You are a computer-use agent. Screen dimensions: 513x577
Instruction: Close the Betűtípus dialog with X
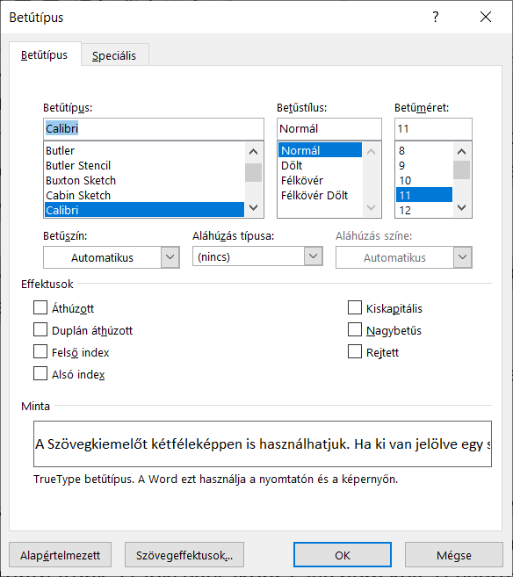486,17
